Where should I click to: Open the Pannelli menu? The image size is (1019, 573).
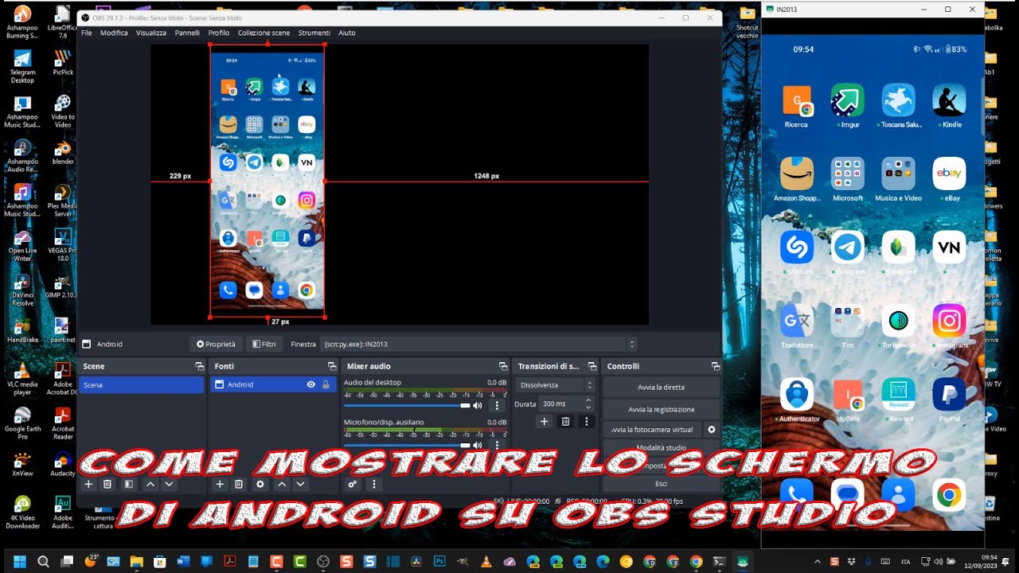pyautogui.click(x=187, y=33)
